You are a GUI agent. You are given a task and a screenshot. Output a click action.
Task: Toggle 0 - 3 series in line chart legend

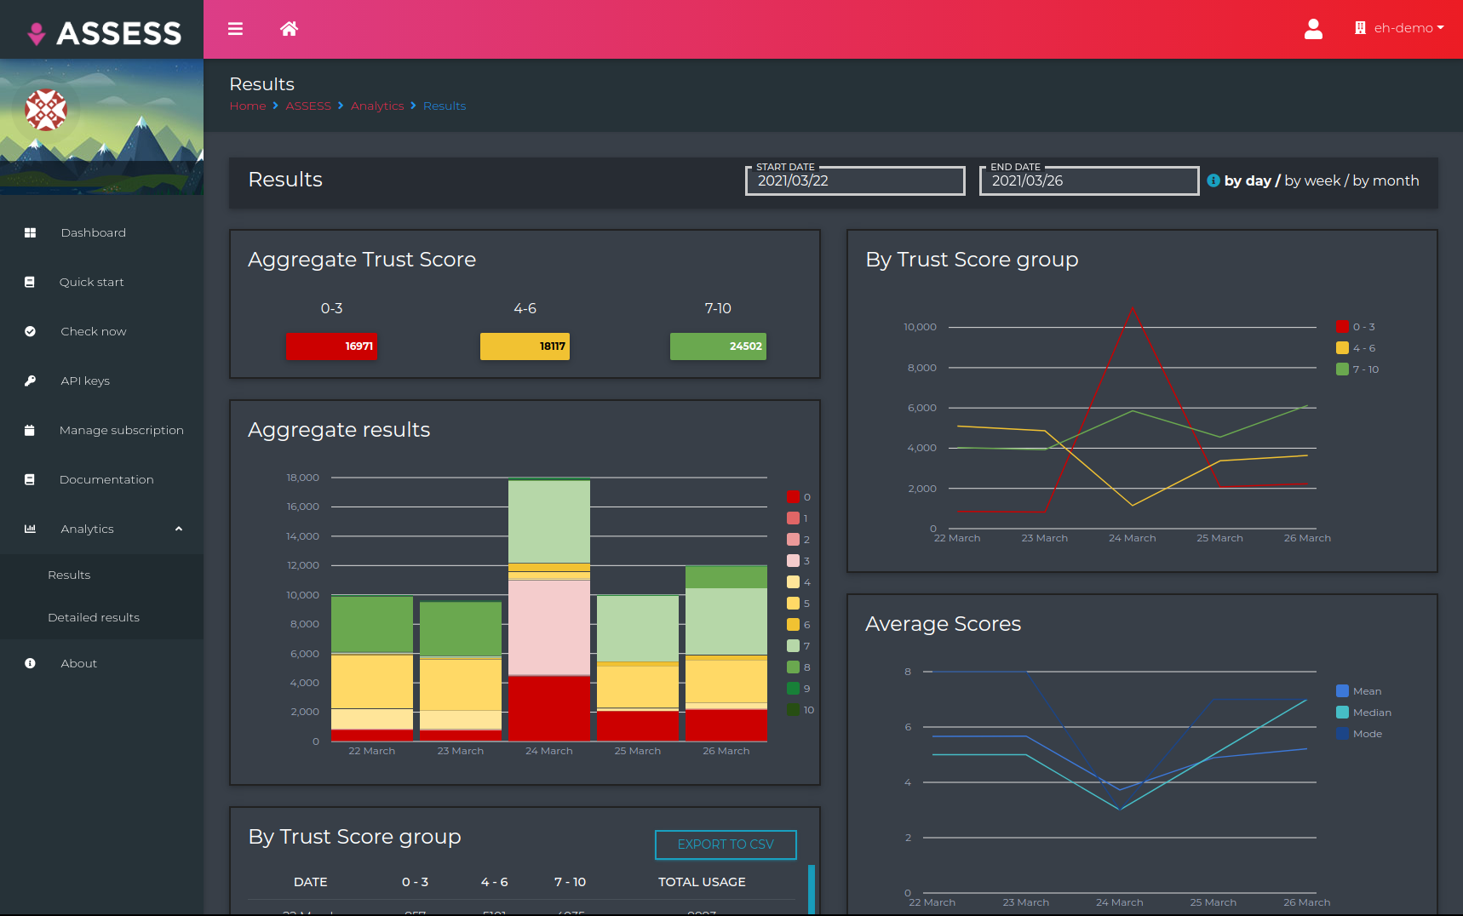(1356, 327)
